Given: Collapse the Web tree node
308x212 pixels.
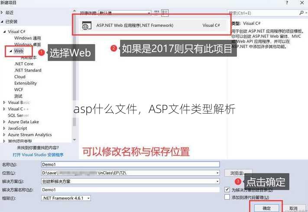Looking at the screenshot, I should pyautogui.click(x=11, y=51).
